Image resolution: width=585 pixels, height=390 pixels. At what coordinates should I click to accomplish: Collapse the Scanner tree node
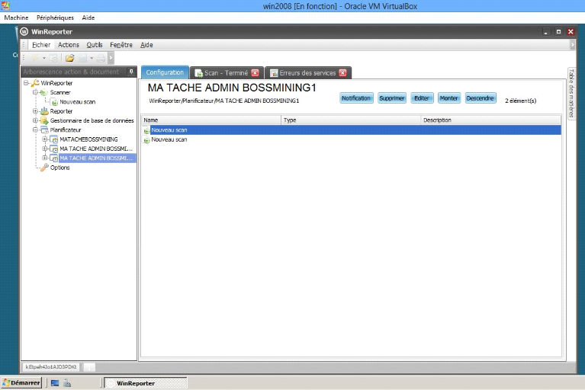tap(35, 92)
